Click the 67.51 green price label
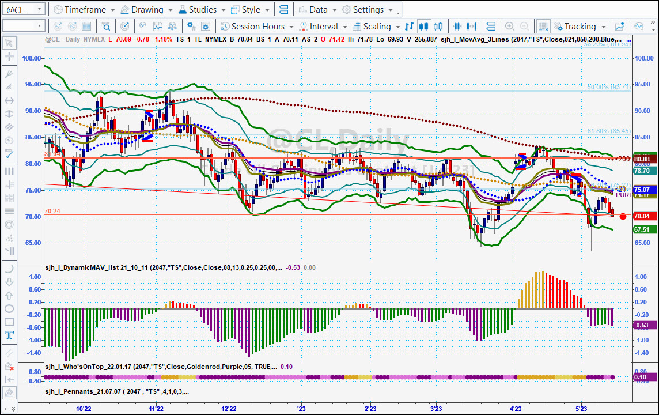Viewport: 659px width, 415px height. click(644, 229)
